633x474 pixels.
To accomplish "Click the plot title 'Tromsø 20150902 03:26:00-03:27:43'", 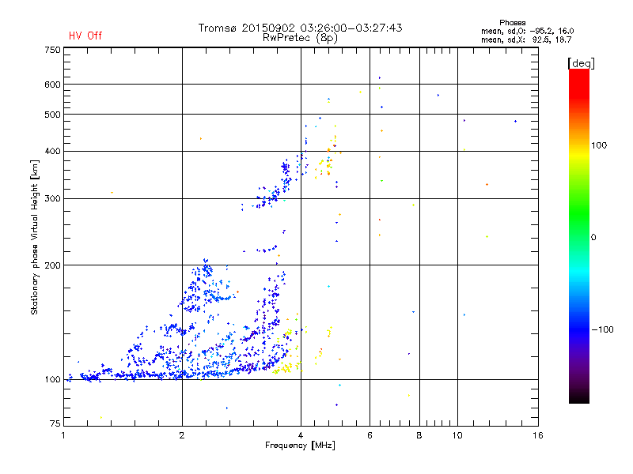I will coord(300,28).
